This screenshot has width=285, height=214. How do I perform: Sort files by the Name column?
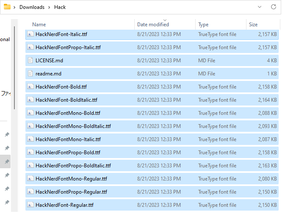click(x=39, y=25)
